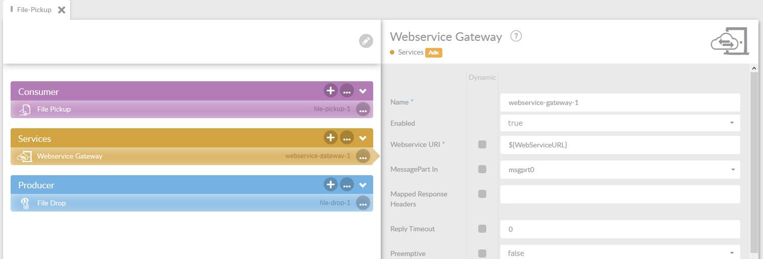The height and width of the screenshot is (259, 763).
Task: Open File Pickup row options ellipsis
Action: [x=363, y=109]
